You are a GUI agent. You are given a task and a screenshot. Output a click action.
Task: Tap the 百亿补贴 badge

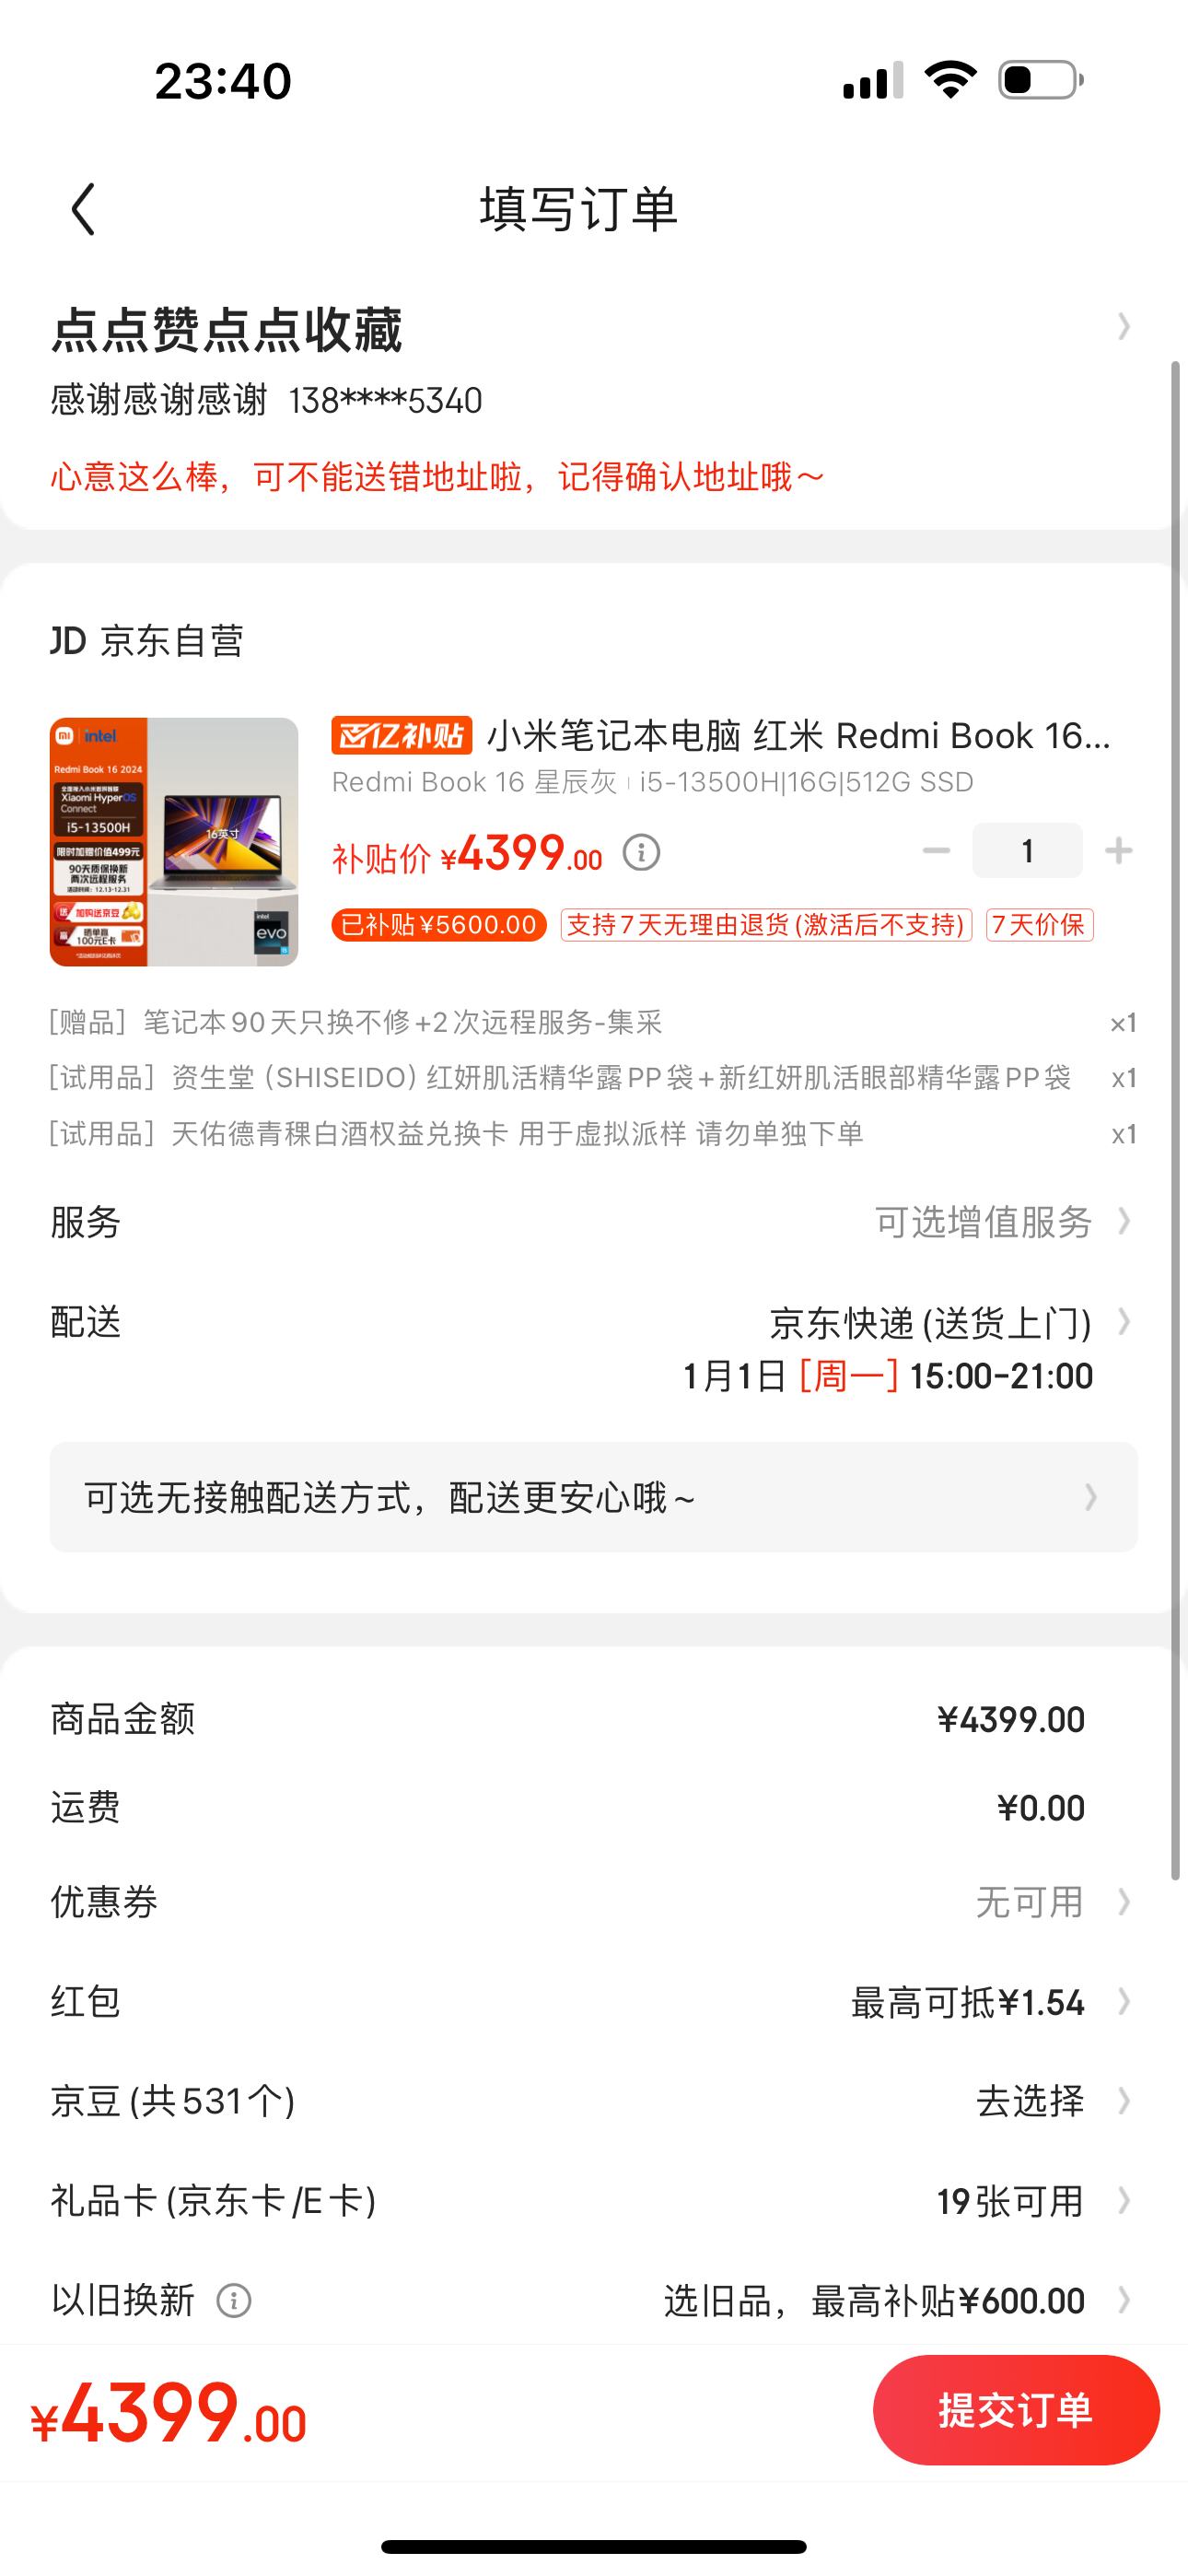tap(402, 736)
